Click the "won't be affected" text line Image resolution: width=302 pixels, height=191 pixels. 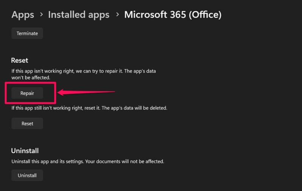31,78
